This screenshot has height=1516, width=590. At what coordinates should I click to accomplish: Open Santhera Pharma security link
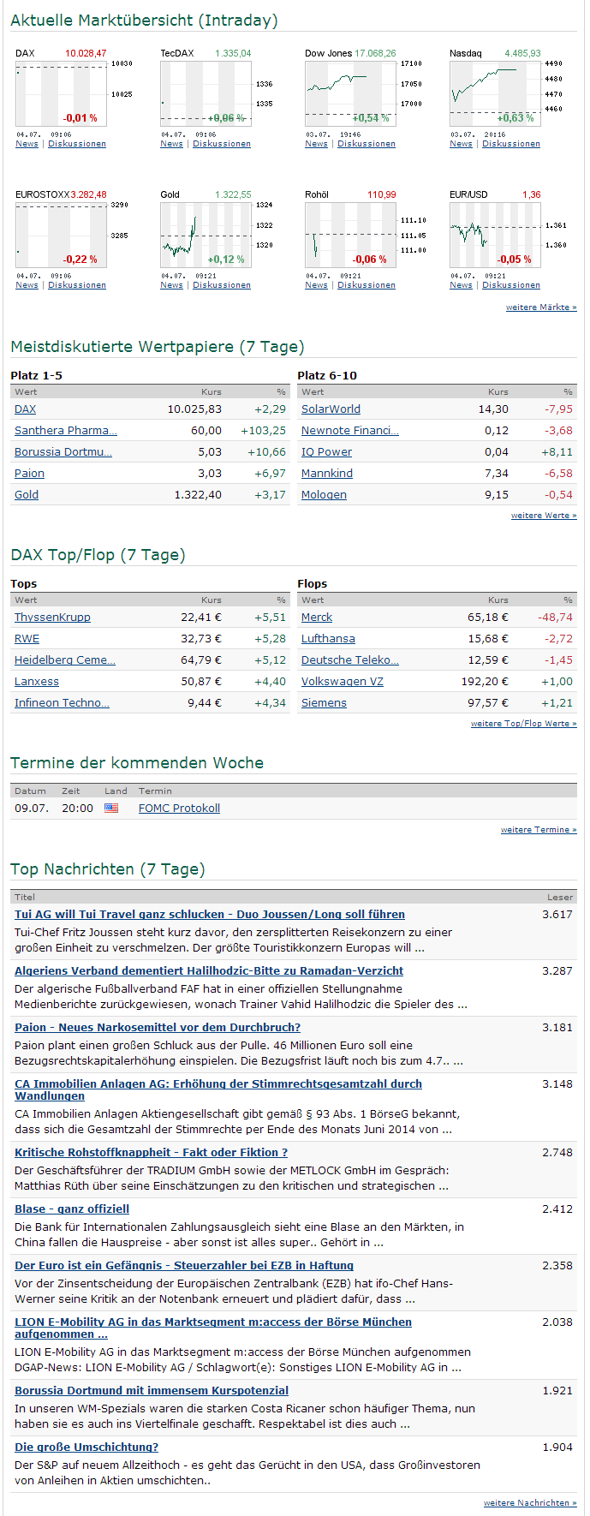[x=66, y=431]
